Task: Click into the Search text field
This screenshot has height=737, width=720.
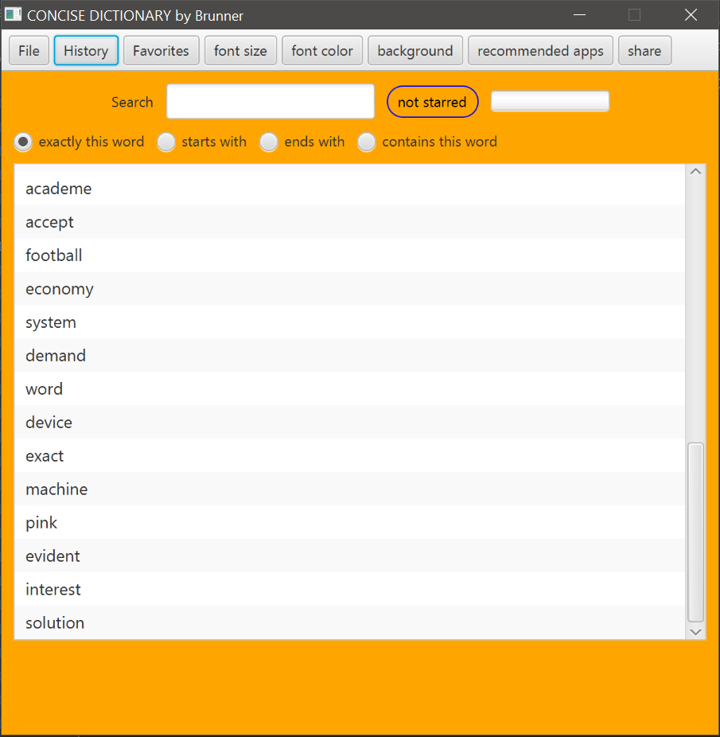Action: pos(270,101)
